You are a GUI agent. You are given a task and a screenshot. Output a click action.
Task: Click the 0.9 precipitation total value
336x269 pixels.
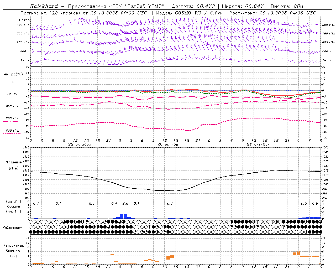coord(315,204)
